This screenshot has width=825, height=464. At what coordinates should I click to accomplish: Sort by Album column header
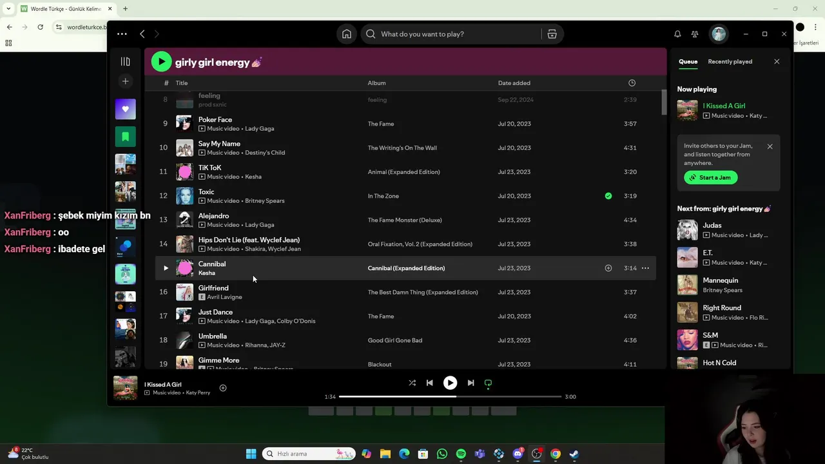click(376, 83)
